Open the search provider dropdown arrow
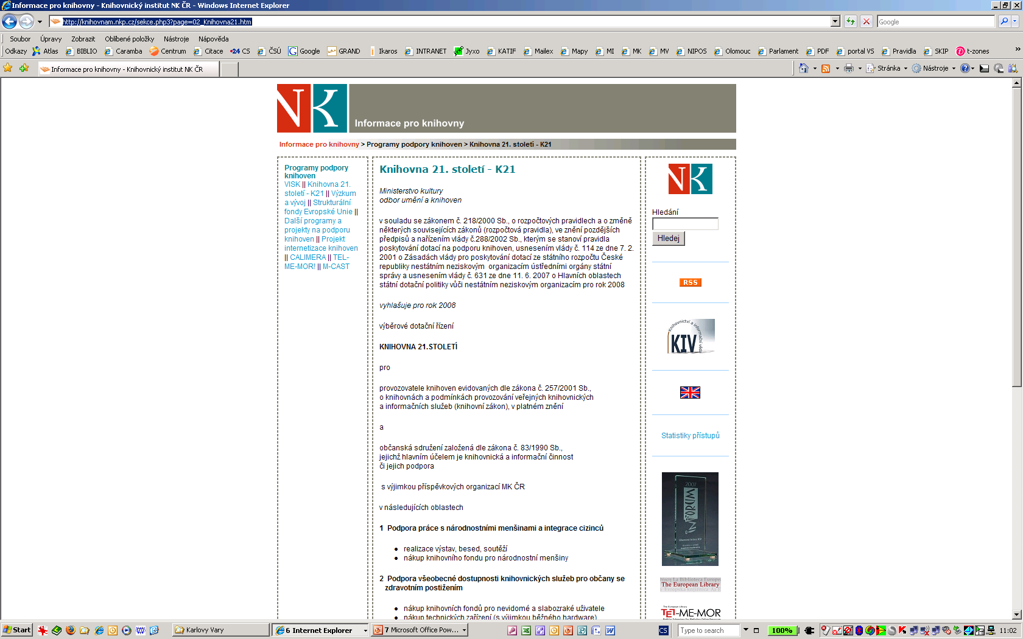This screenshot has width=1023, height=639. click(1015, 21)
